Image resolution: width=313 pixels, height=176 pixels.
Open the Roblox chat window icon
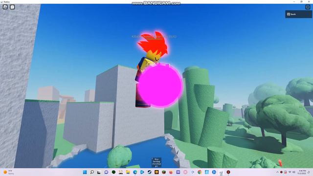pyautogui.click(x=12, y=7)
